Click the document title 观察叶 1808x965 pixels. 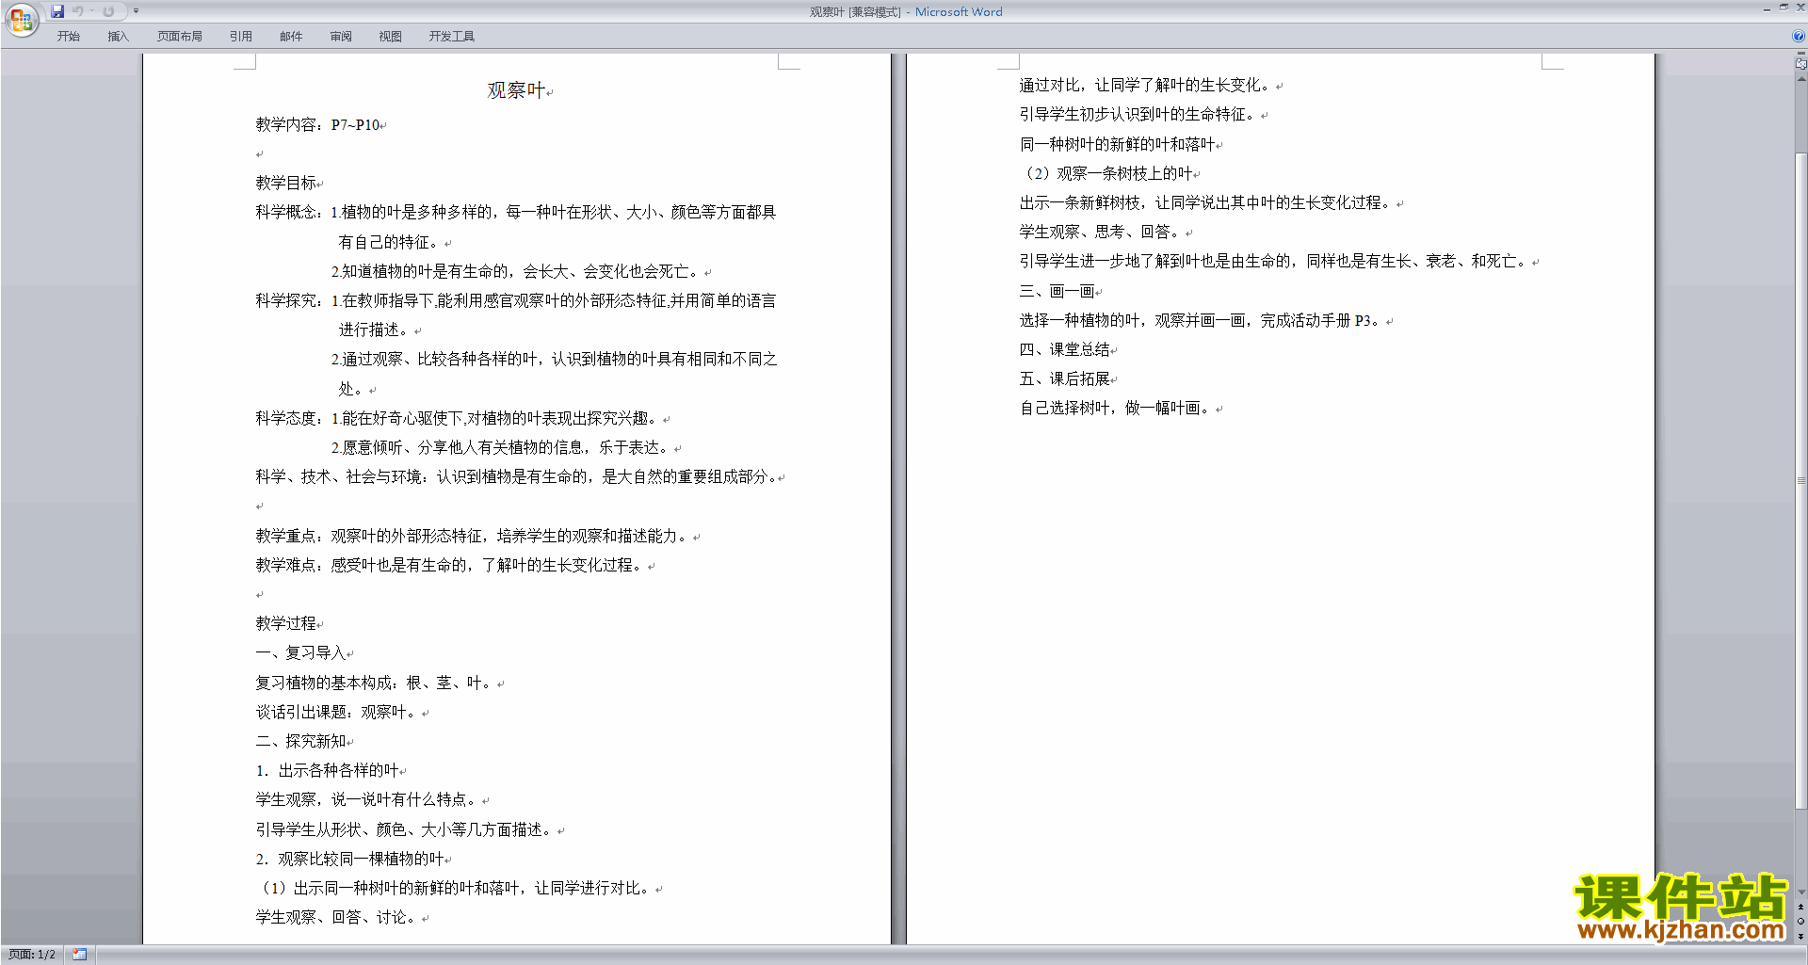click(516, 90)
